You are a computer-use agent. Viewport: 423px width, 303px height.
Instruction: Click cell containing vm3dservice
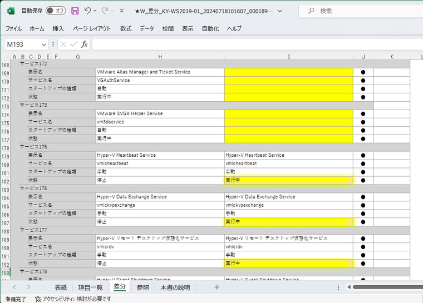(x=160, y=122)
